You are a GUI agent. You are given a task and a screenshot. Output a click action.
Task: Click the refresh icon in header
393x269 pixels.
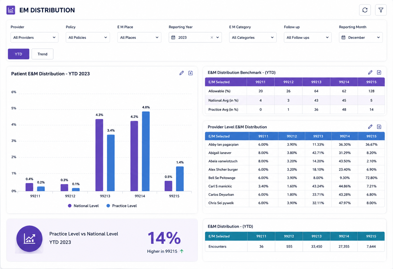[365, 10]
